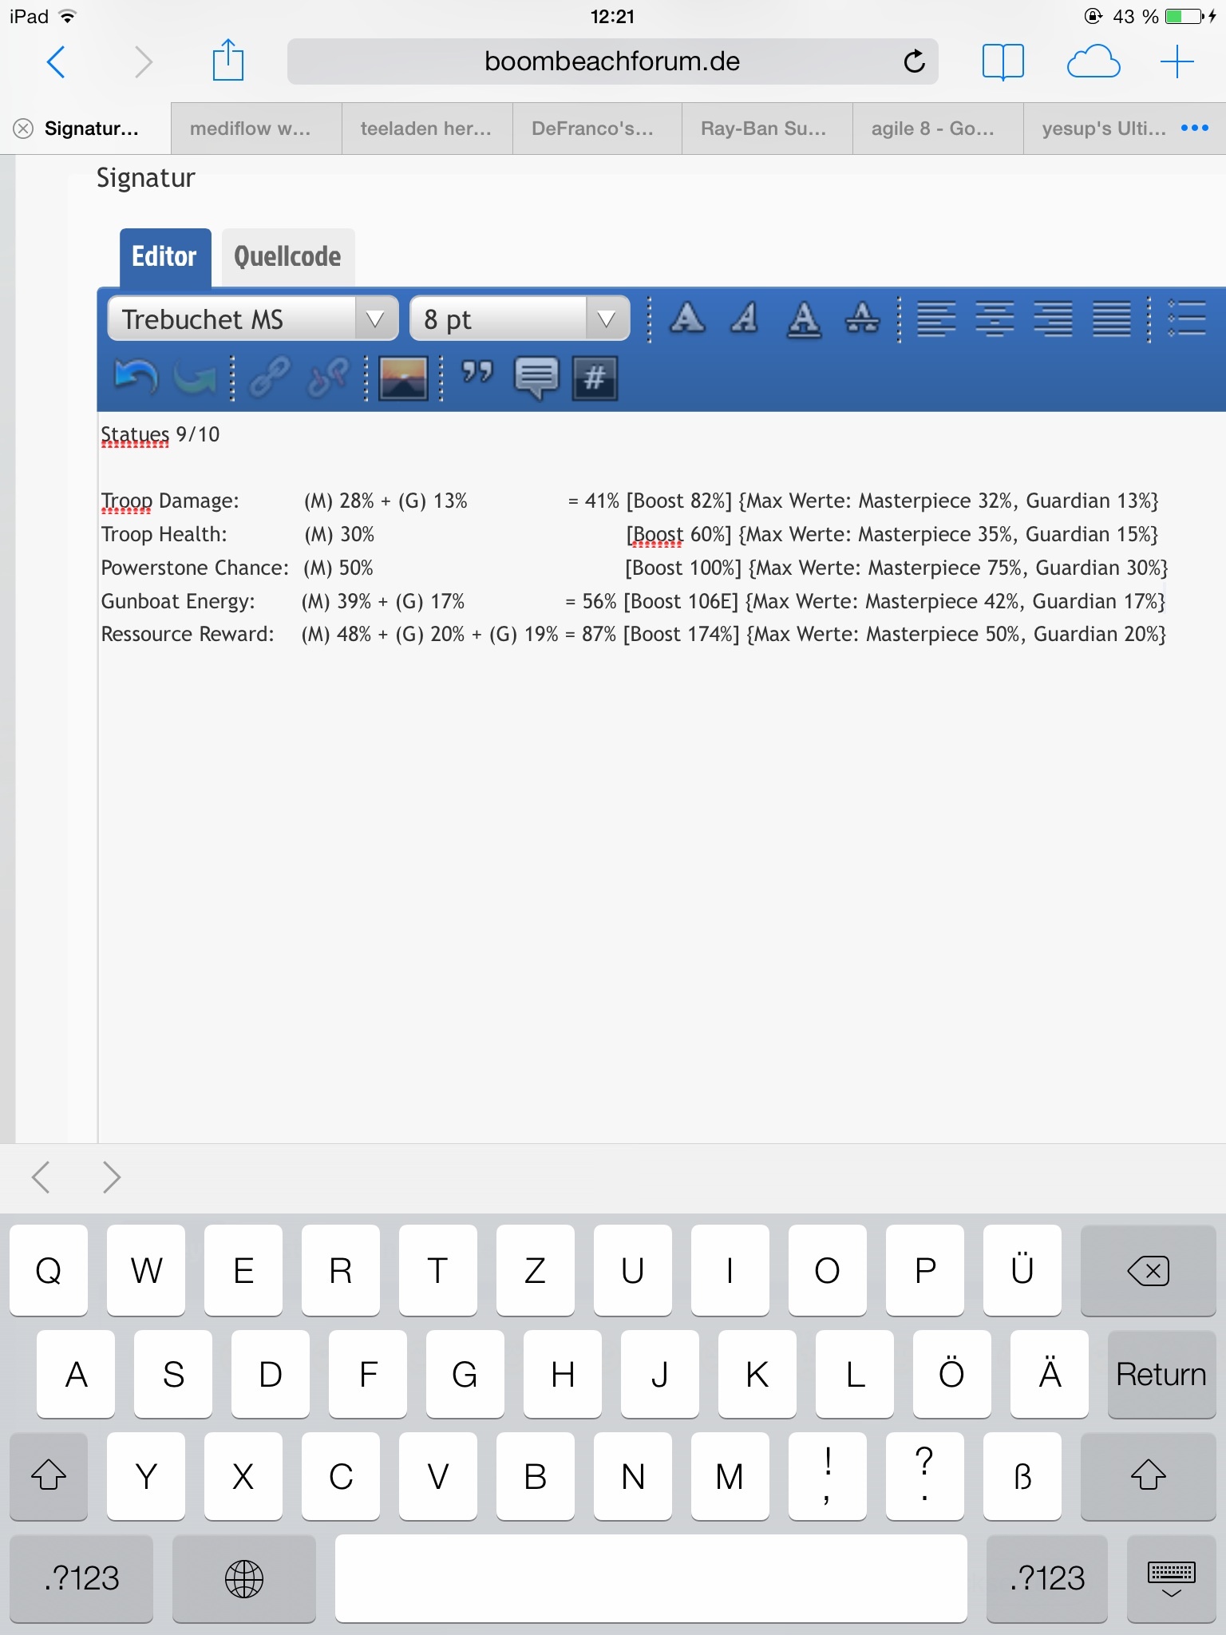The width and height of the screenshot is (1226, 1635).
Task: Insert an image into the signature
Action: [x=403, y=378]
